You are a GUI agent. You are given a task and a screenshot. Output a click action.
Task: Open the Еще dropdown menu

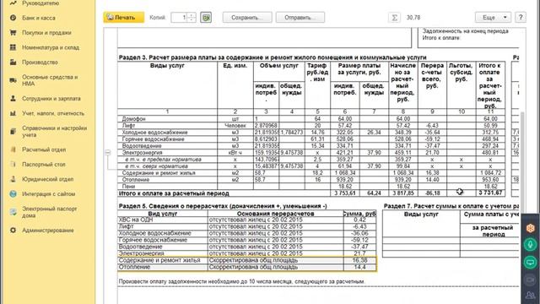click(493, 18)
